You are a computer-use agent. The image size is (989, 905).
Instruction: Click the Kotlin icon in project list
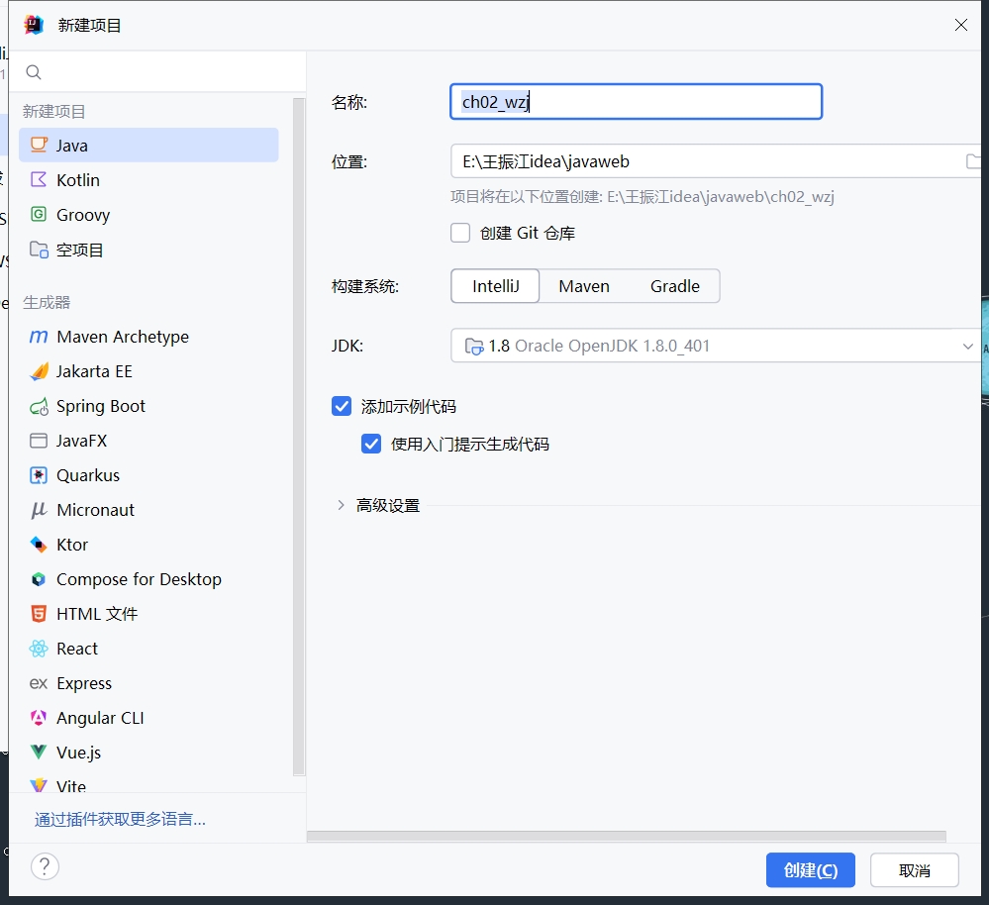39,180
